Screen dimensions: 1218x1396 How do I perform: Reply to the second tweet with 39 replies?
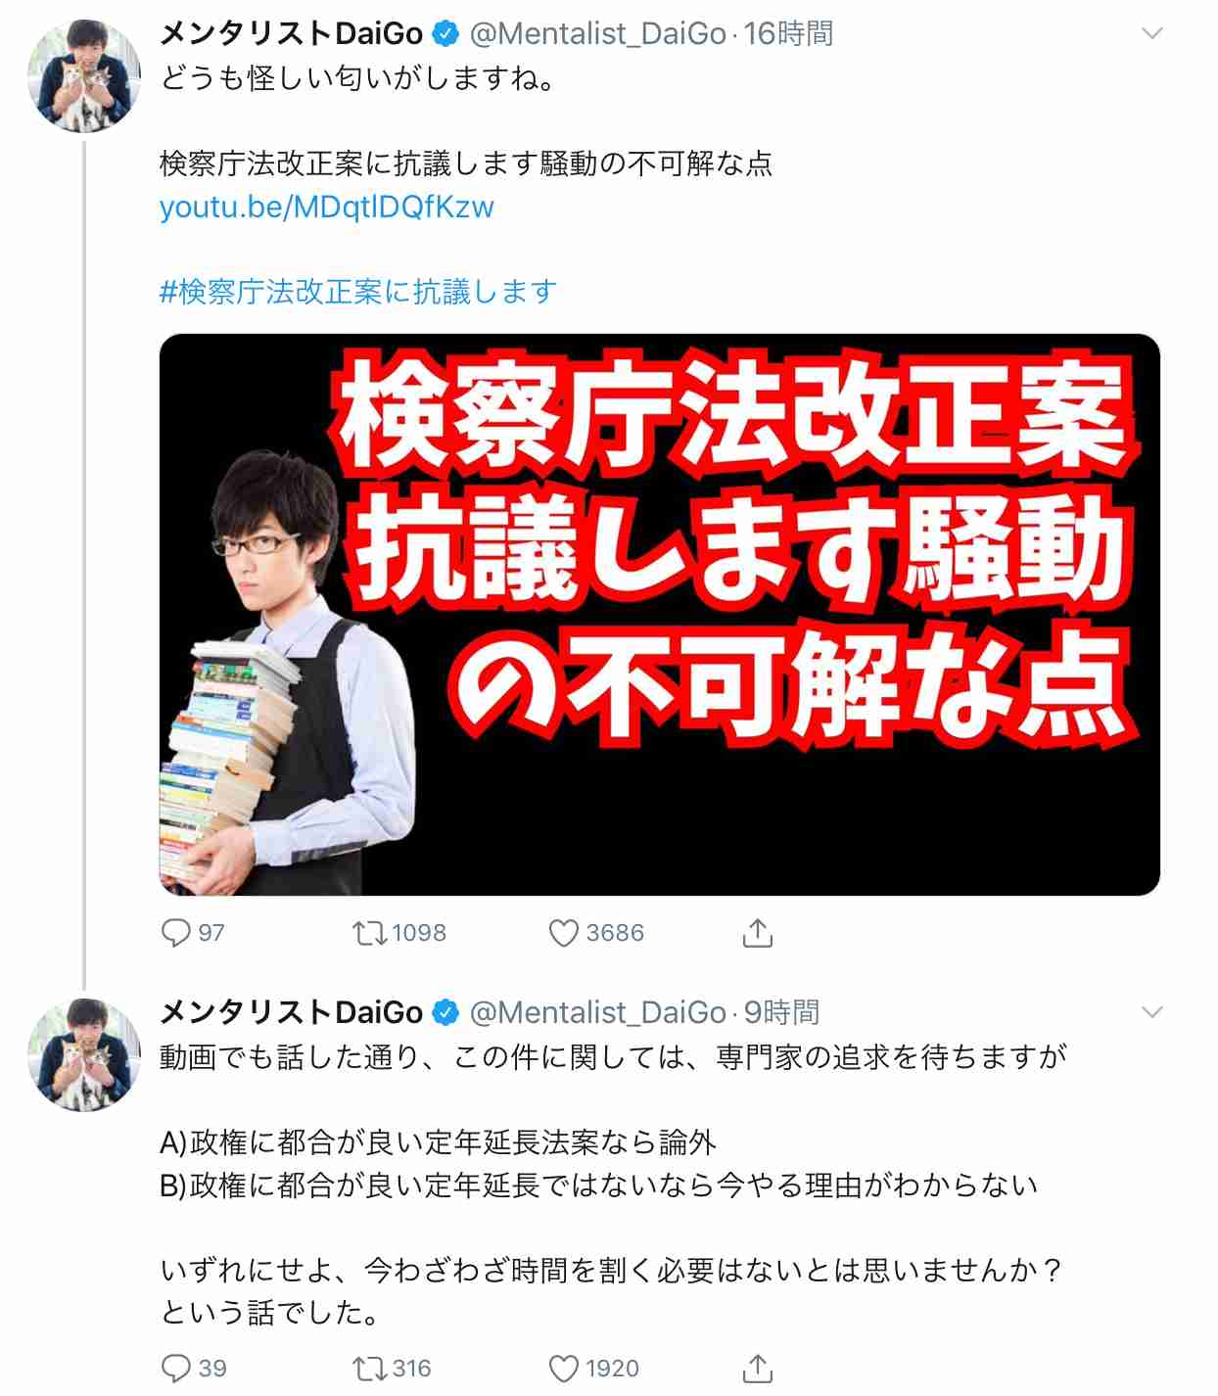194,1368
